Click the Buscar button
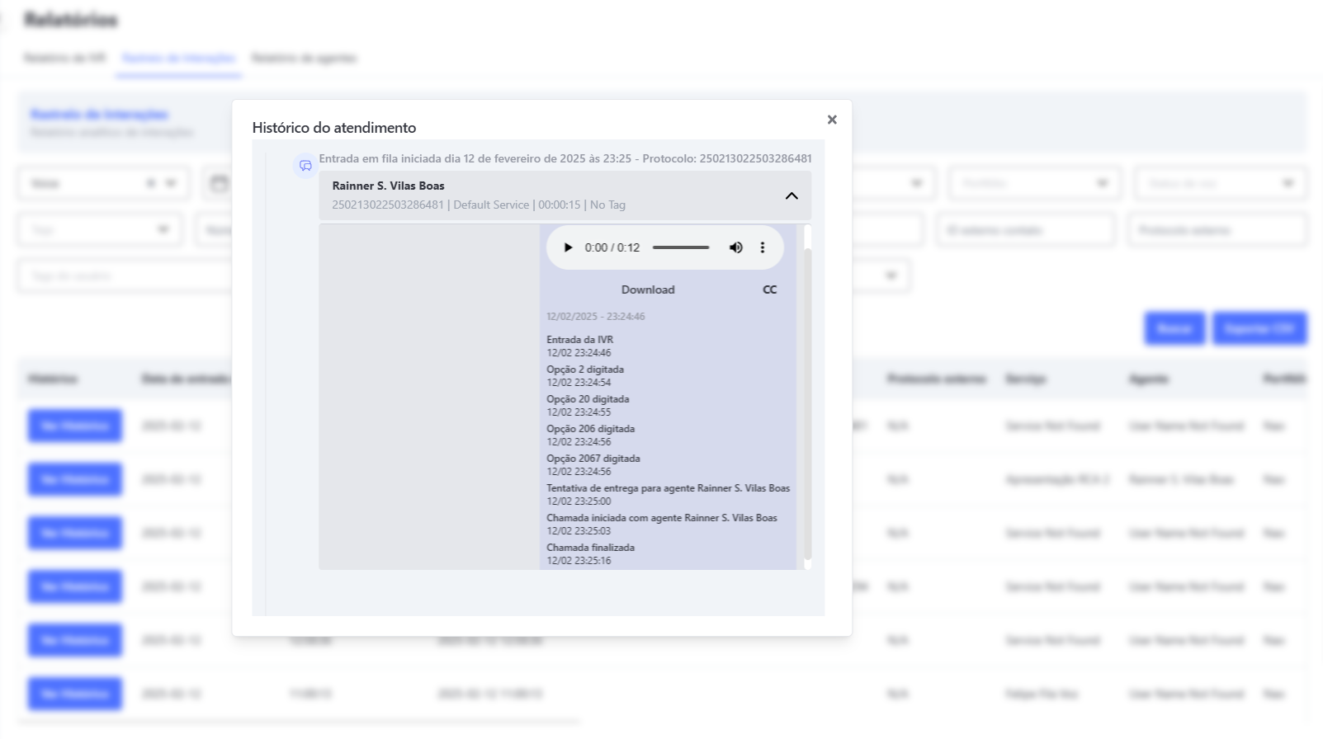Viewport: 1323px width, 739px height. [1174, 328]
